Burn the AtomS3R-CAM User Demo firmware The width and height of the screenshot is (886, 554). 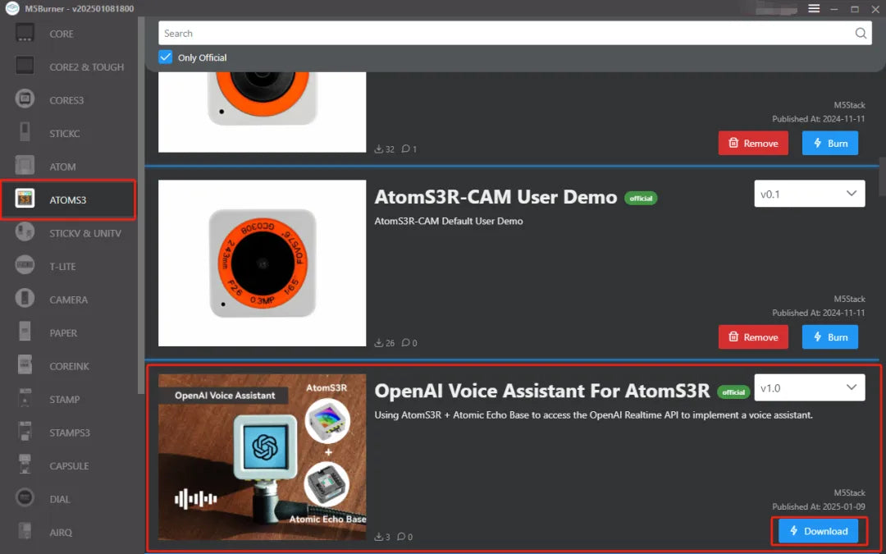coord(829,337)
